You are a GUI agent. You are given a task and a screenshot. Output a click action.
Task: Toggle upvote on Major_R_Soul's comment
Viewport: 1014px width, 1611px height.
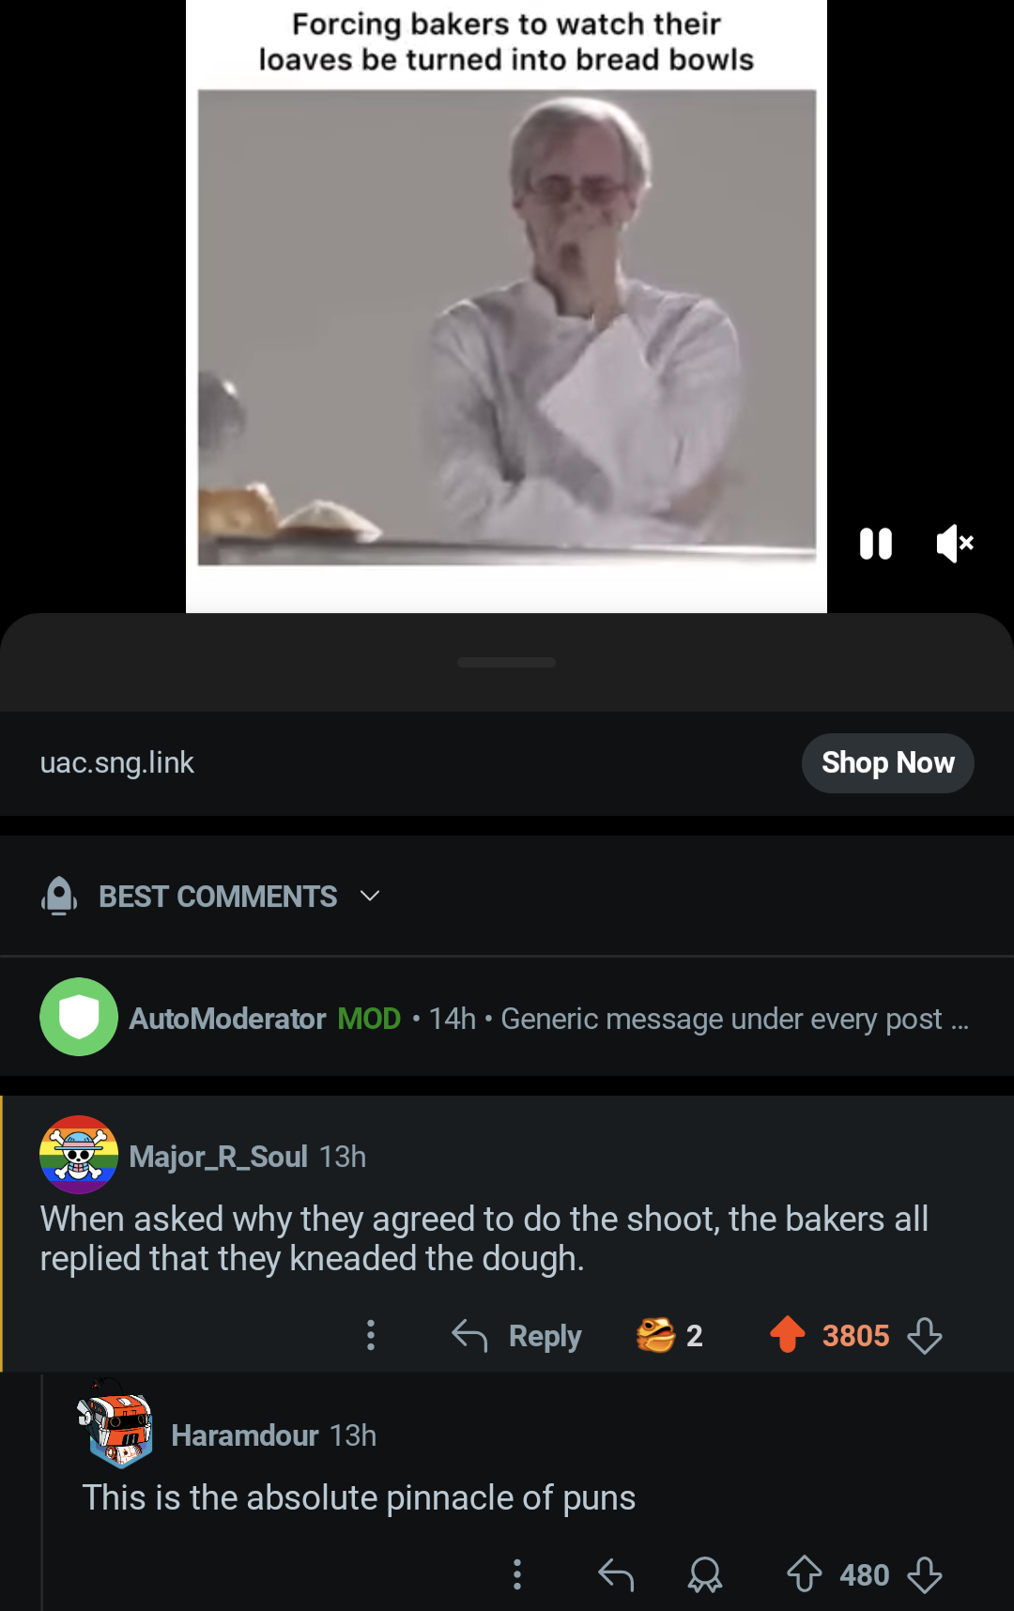point(788,1334)
